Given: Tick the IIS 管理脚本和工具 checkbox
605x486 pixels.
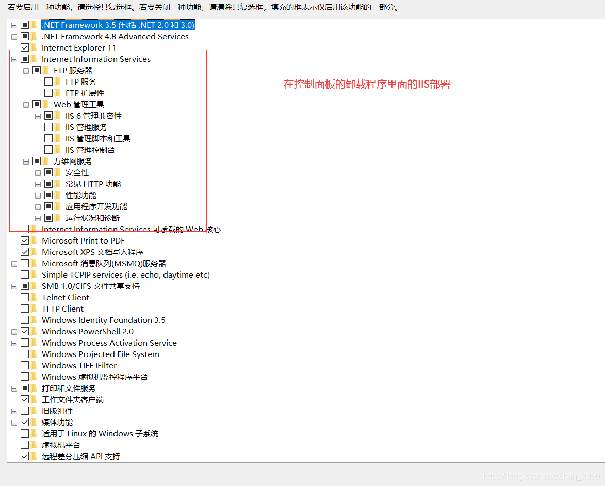Looking at the screenshot, I should coord(48,138).
